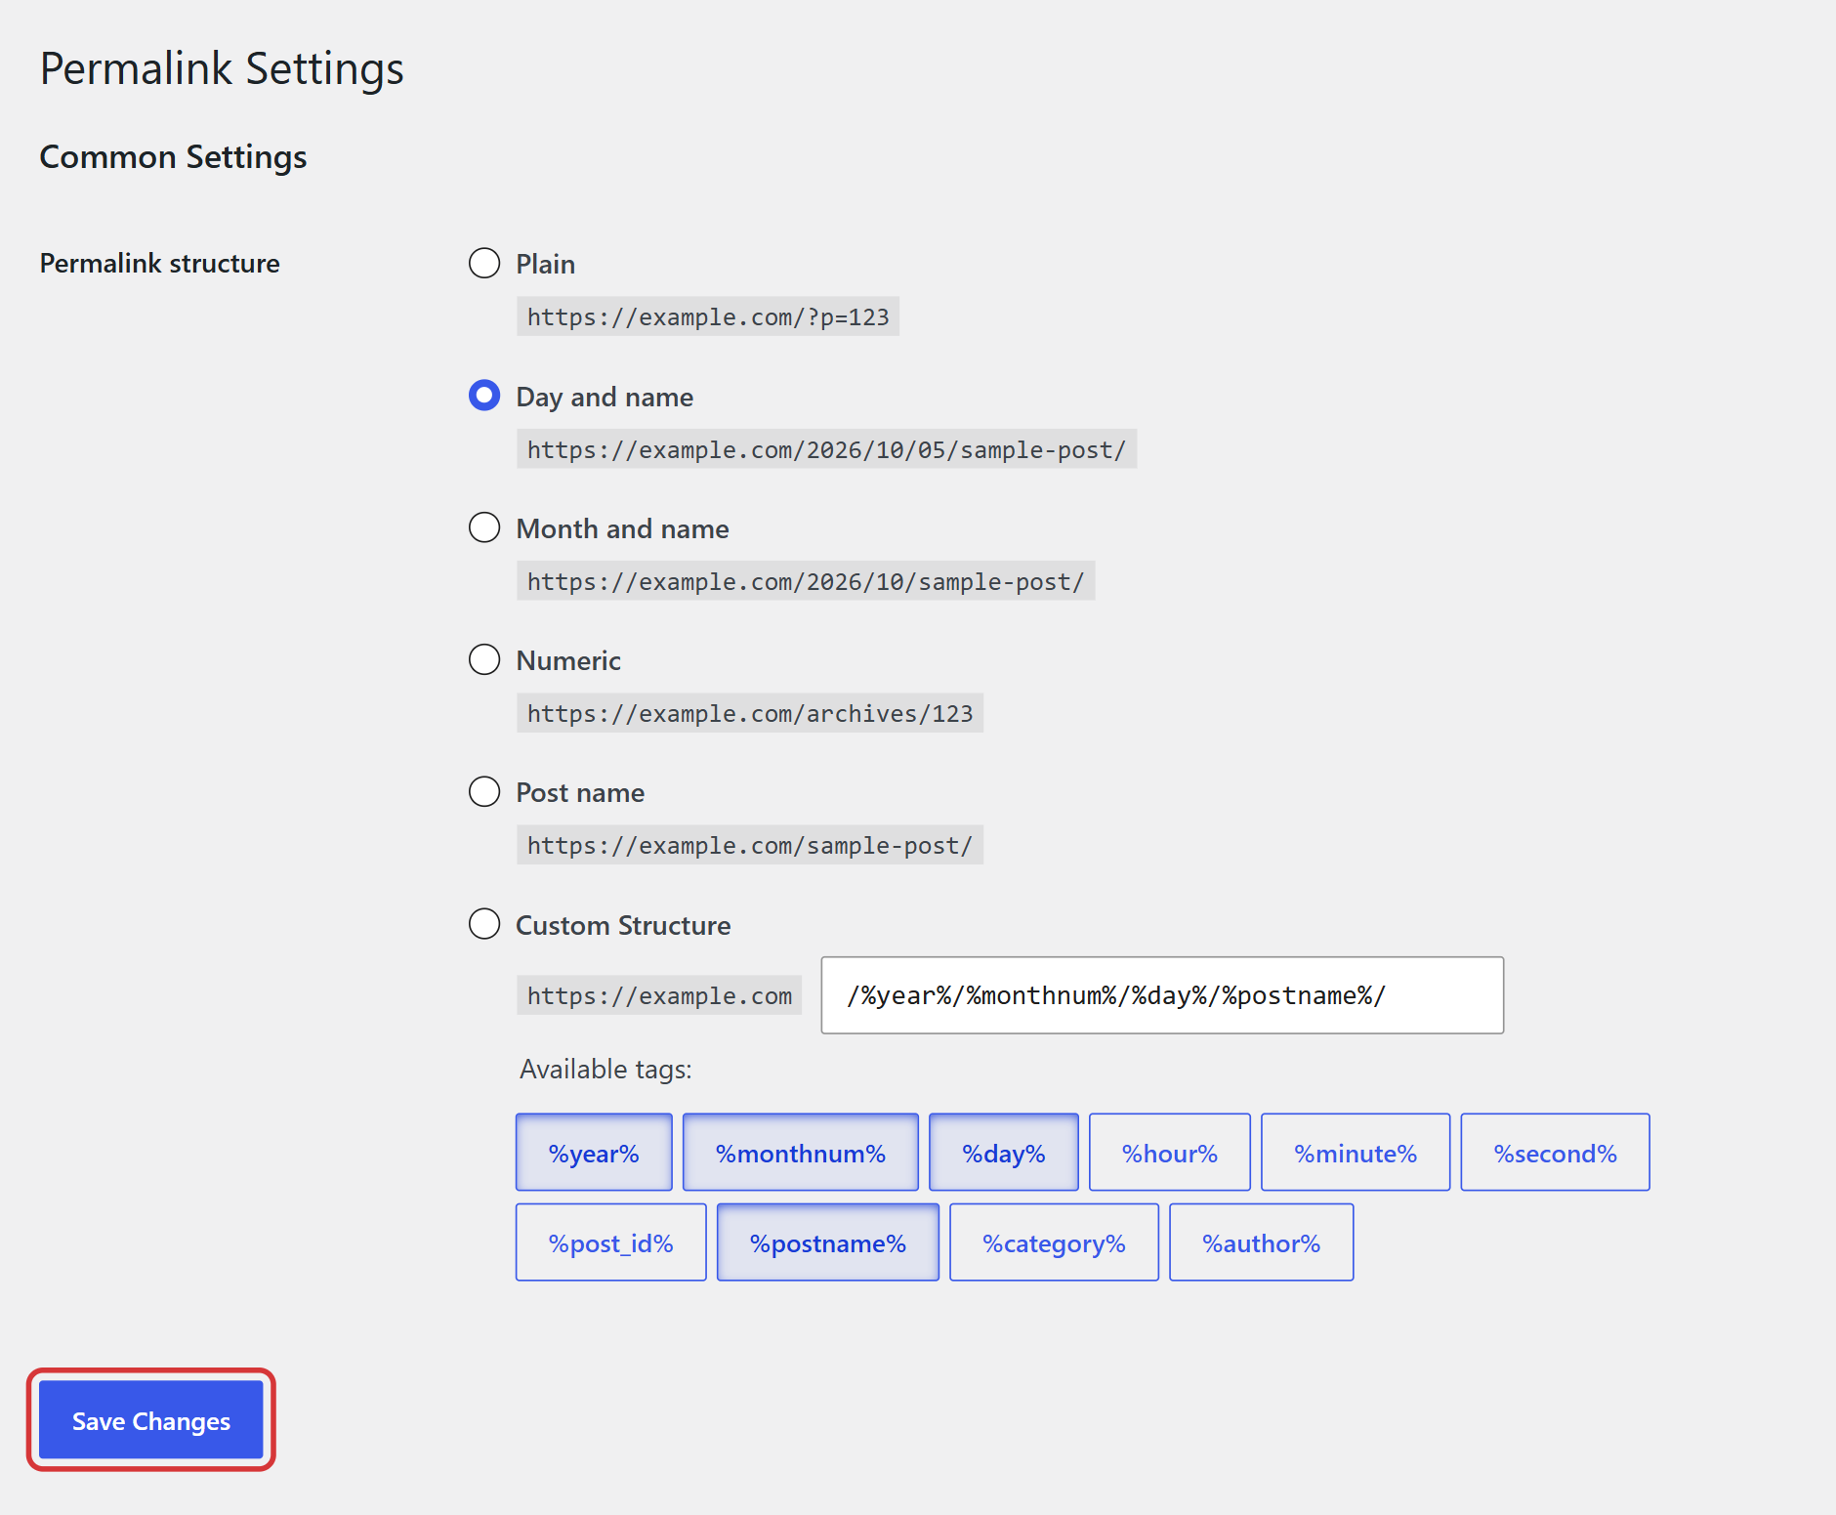The image size is (1836, 1515).
Task: Add the %author% tag
Action: tap(1262, 1242)
